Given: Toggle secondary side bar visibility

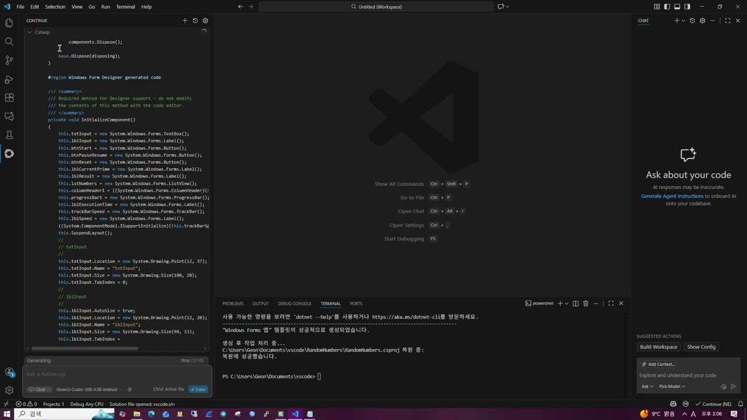Looking at the screenshot, I should (x=687, y=6).
